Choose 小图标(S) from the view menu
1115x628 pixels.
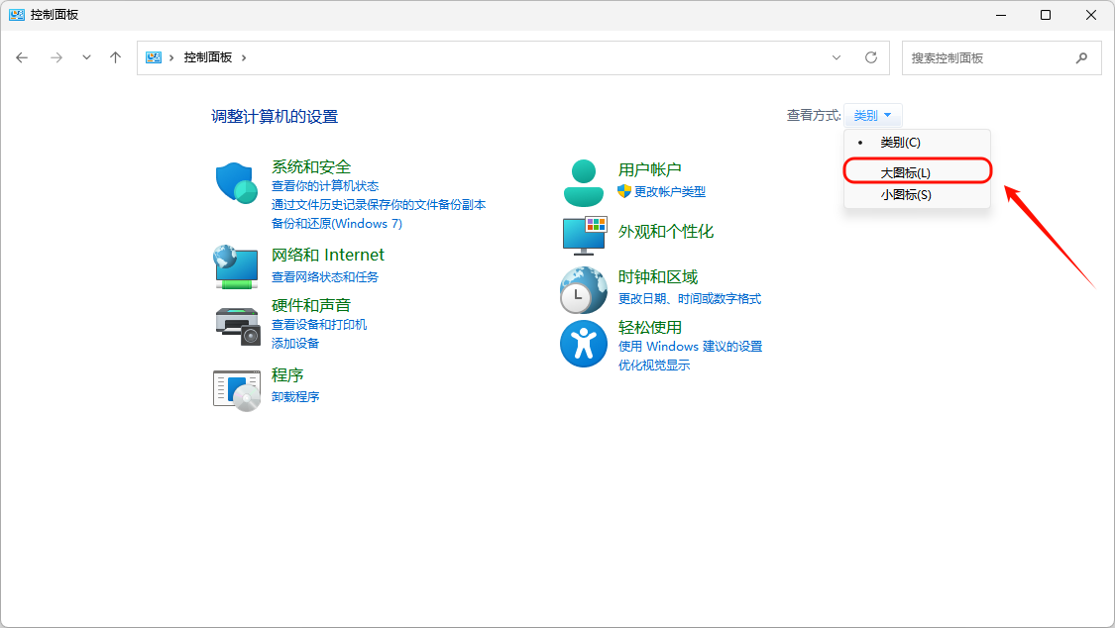click(x=918, y=195)
